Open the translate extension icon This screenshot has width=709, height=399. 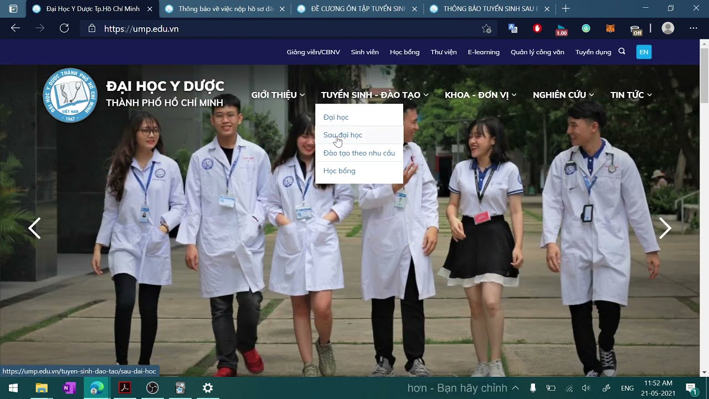[x=513, y=28]
